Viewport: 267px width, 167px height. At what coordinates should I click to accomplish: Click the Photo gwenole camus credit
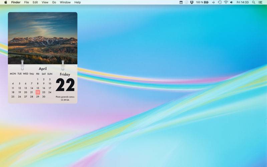click(65, 97)
